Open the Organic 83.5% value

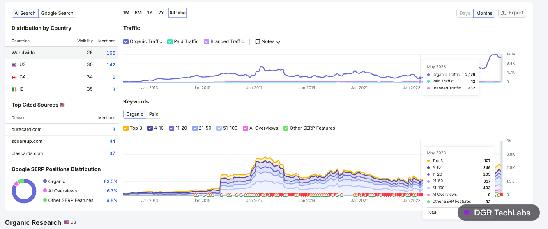tap(111, 181)
